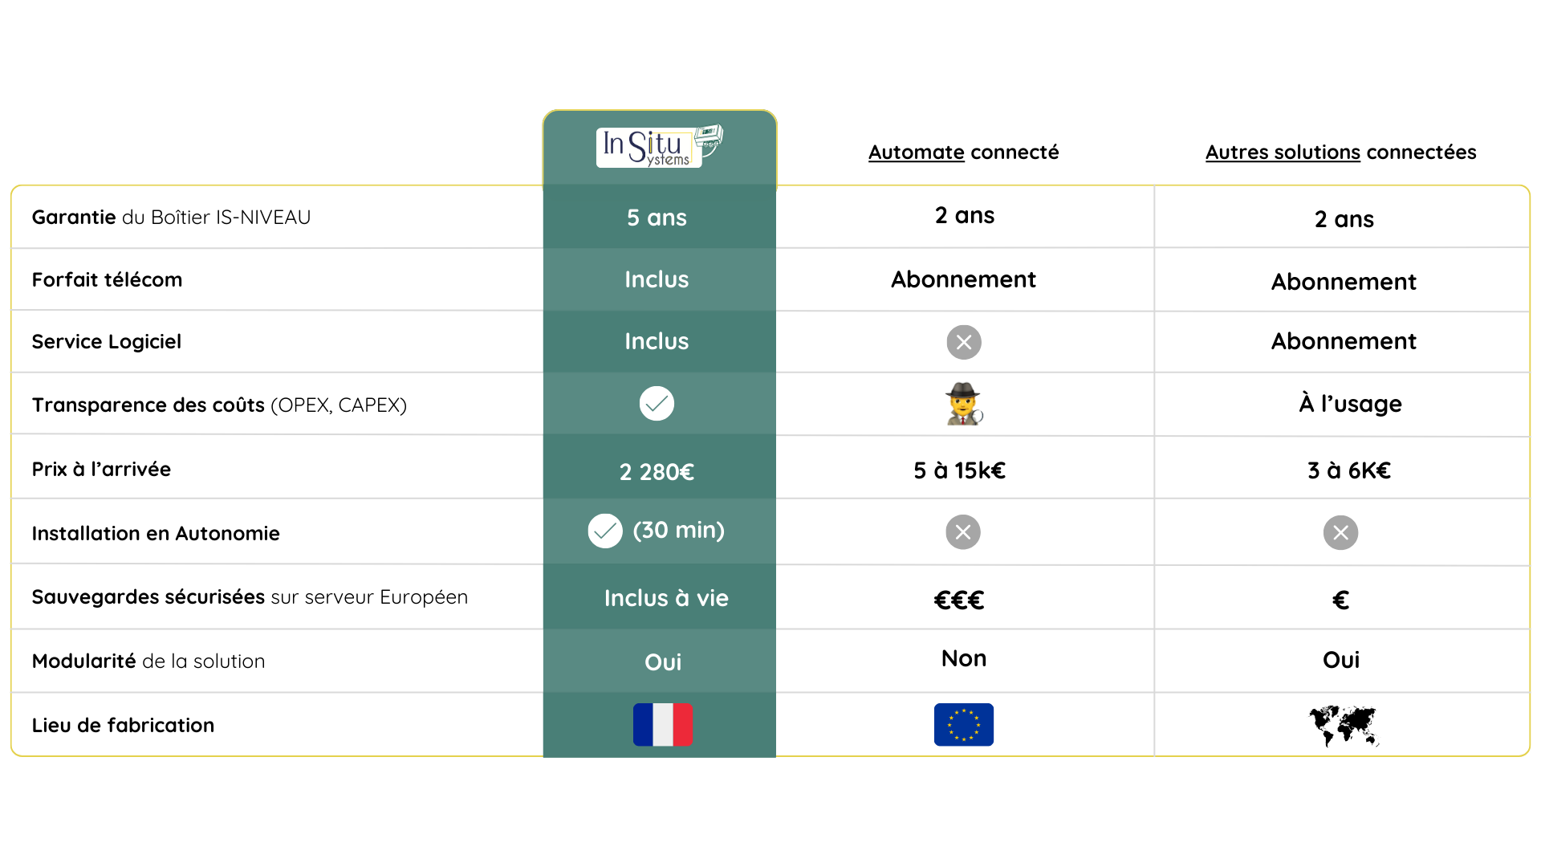Click the 5 ans warranty cell

[x=657, y=218]
